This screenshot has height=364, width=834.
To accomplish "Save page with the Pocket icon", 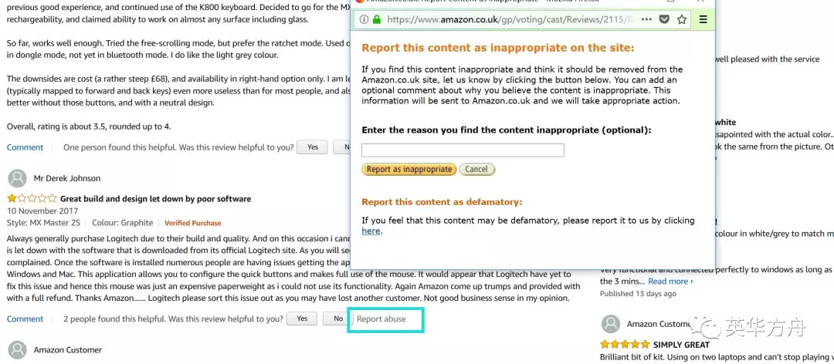I will [x=664, y=19].
